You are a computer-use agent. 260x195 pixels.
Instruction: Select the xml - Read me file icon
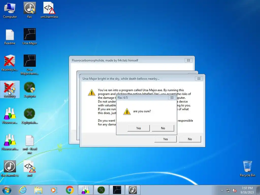29,144
